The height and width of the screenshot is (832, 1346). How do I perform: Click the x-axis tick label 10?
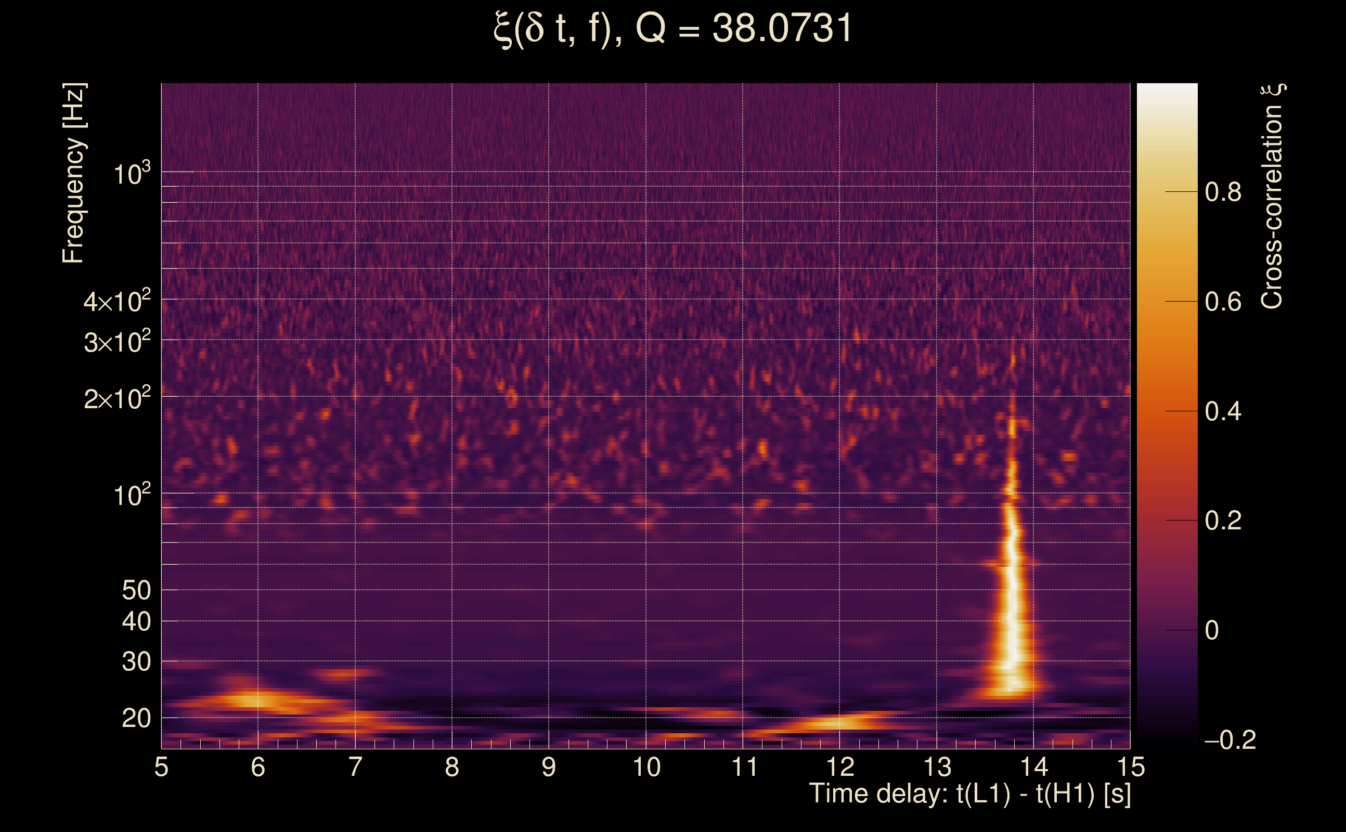pyautogui.click(x=646, y=767)
